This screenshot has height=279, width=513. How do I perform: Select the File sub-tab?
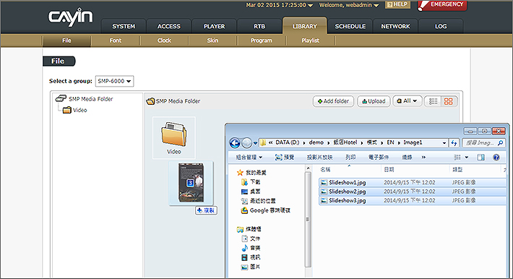tap(66, 40)
